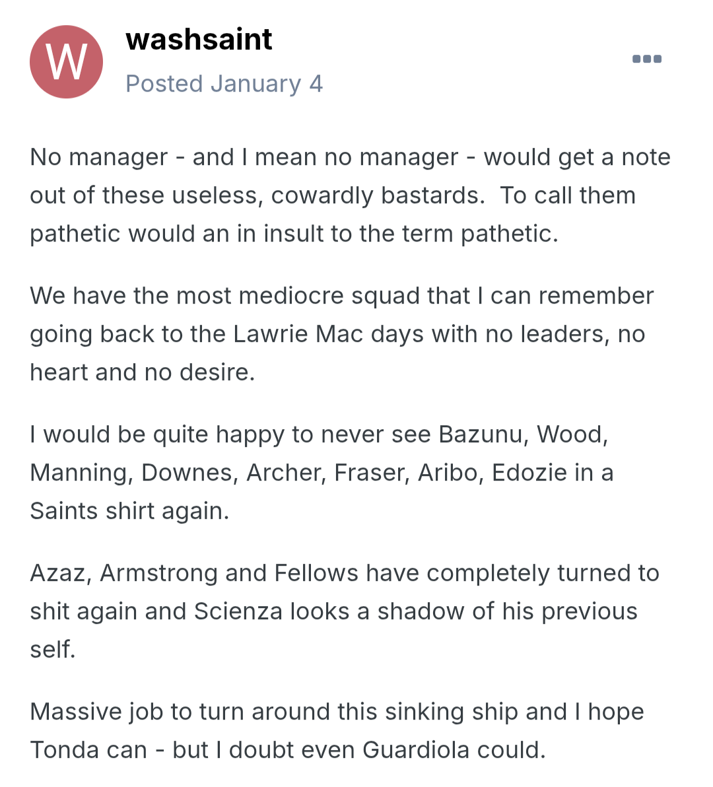Viewport: 713px width, 787px height.
Task: Open the three-dot post options menu
Action: (646, 59)
